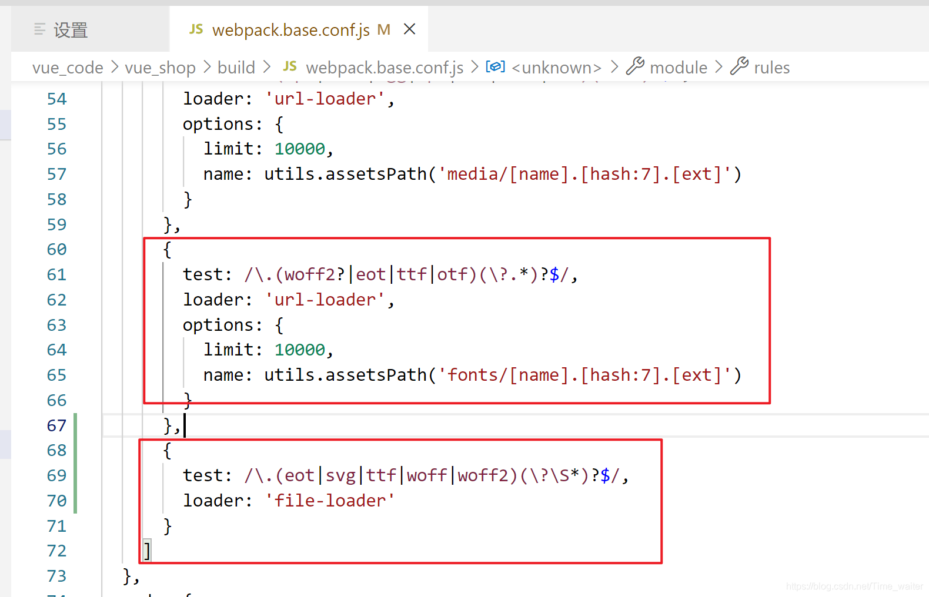Viewport: 929px width, 597px height.
Task: Click line number 67 in gutter
Action: (56, 425)
